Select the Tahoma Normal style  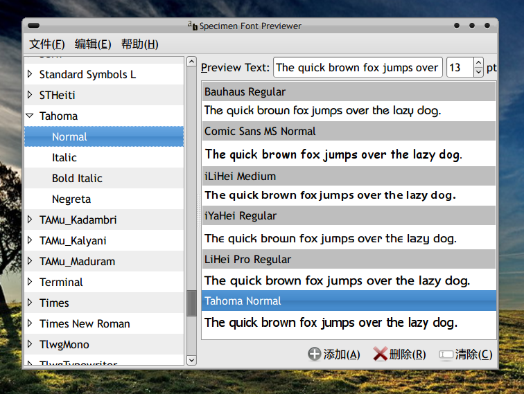104,136
